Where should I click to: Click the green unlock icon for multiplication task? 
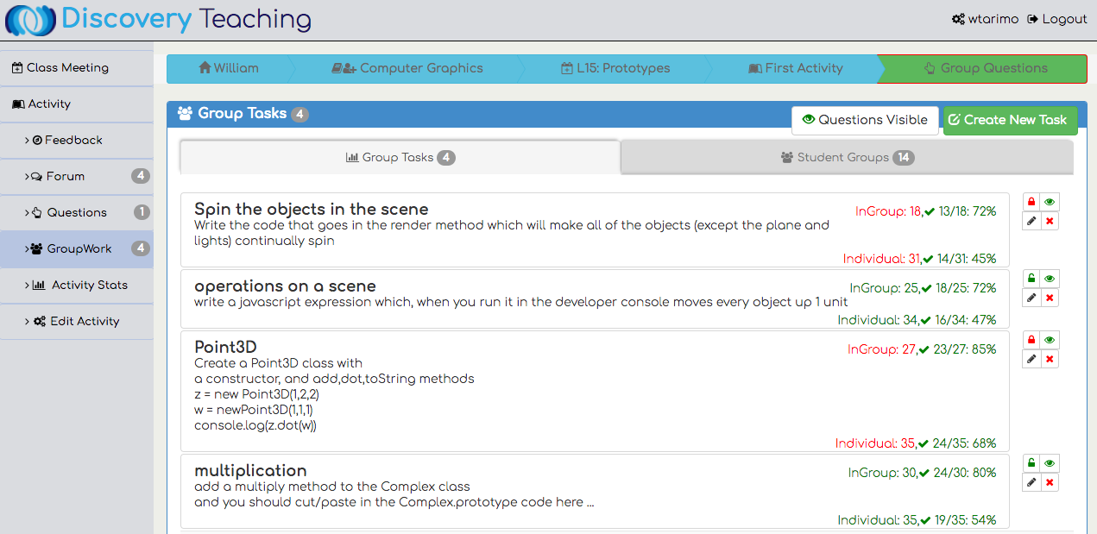pos(1031,463)
